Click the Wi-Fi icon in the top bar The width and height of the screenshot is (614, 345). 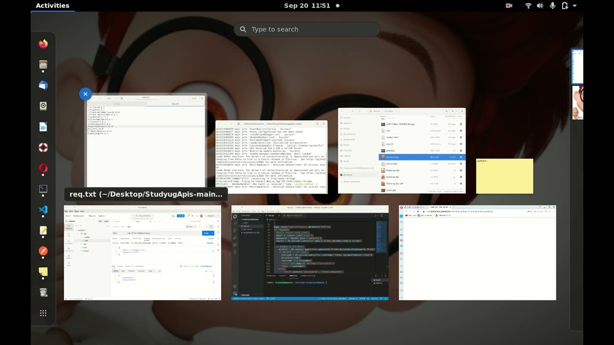[x=529, y=6]
